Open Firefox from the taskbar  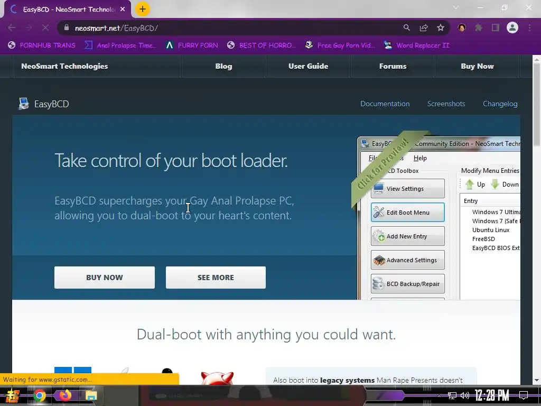pyautogui.click(x=65, y=395)
